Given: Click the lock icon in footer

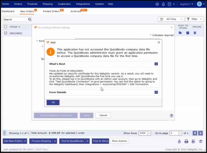Looking at the screenshot, I should tap(179, 141).
